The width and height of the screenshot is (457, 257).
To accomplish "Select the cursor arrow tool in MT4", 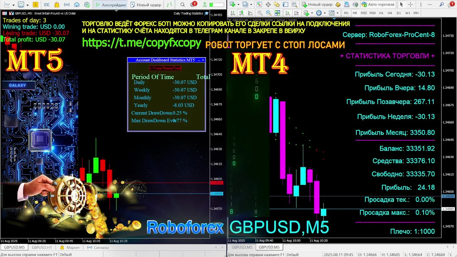I will (401, 5).
